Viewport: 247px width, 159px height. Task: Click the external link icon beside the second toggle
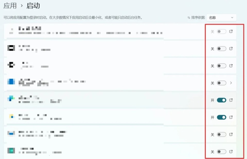[x=231, y=49]
